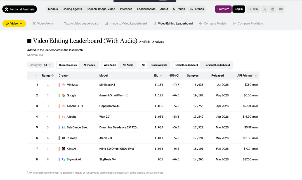The height and width of the screenshot is (180, 302).
Task: Open the Compare Models tab
Action: click(x=213, y=23)
